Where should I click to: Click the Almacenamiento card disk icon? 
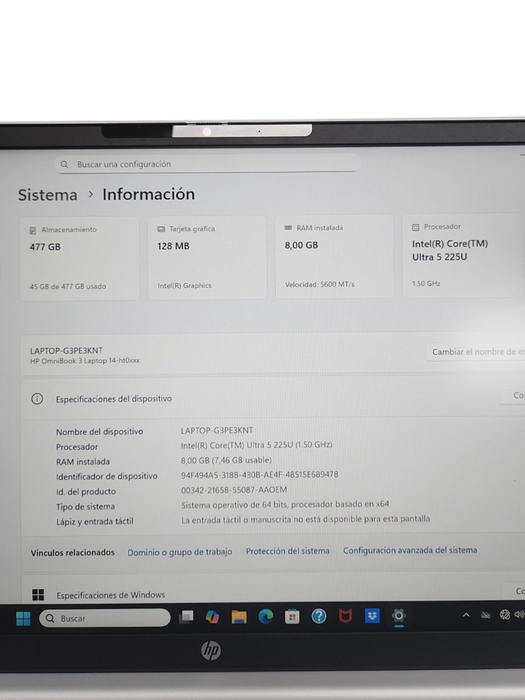coord(33,230)
